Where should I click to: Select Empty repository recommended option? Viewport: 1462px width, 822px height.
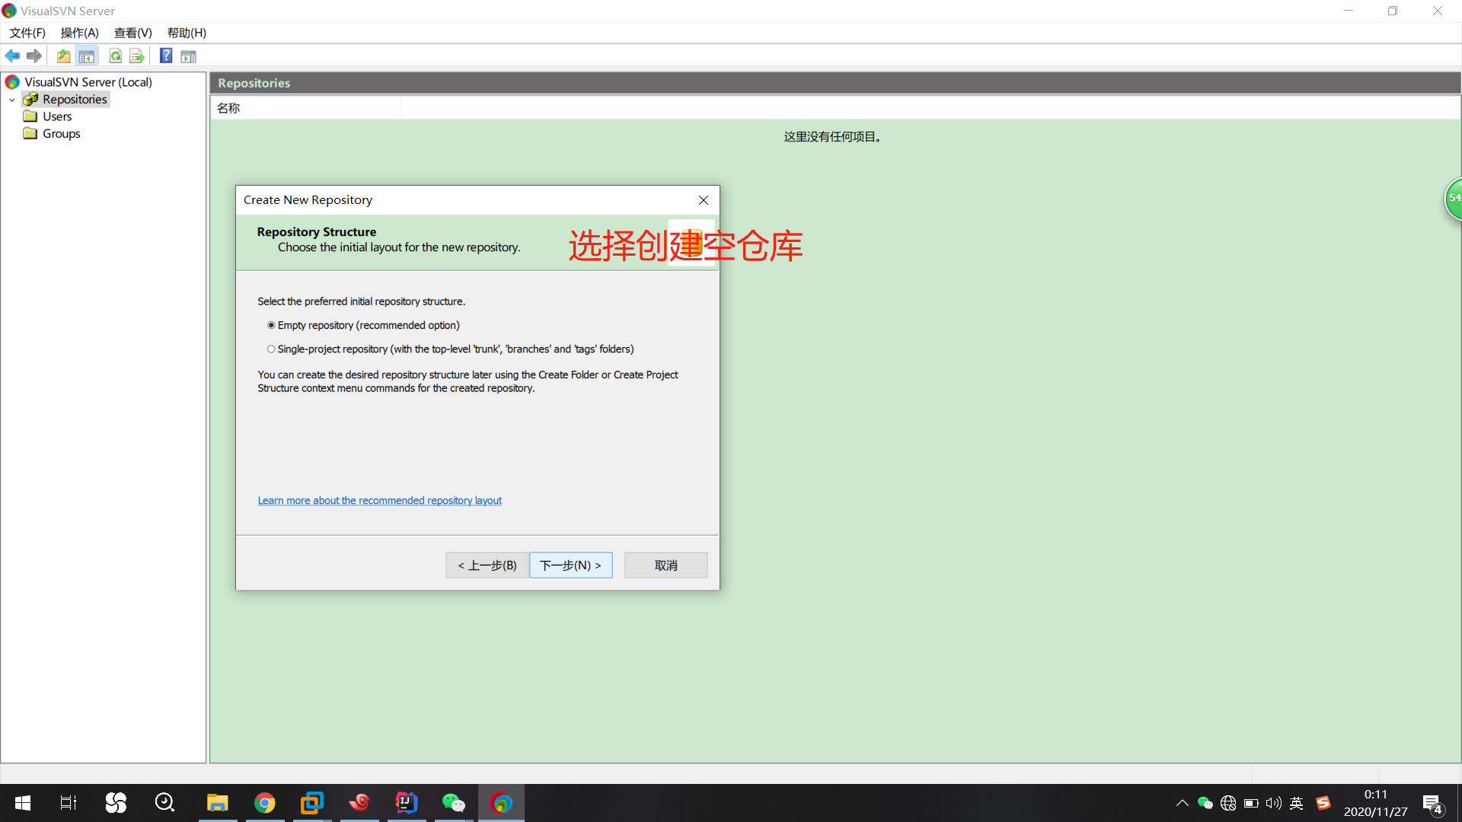[271, 325]
